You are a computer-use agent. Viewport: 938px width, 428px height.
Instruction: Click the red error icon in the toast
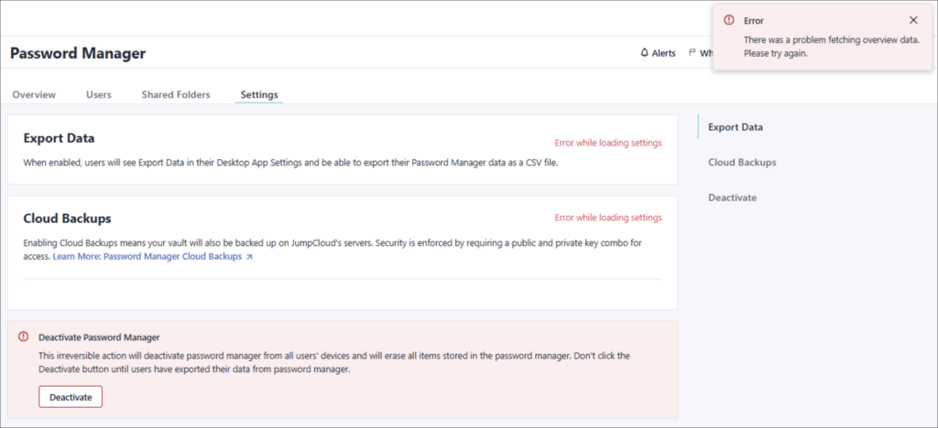pyautogui.click(x=729, y=20)
